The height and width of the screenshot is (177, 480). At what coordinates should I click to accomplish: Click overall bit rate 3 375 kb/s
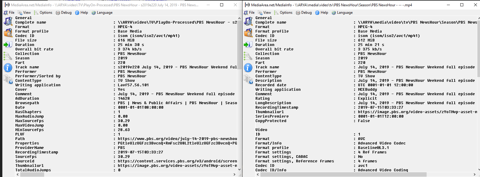pos(370,49)
